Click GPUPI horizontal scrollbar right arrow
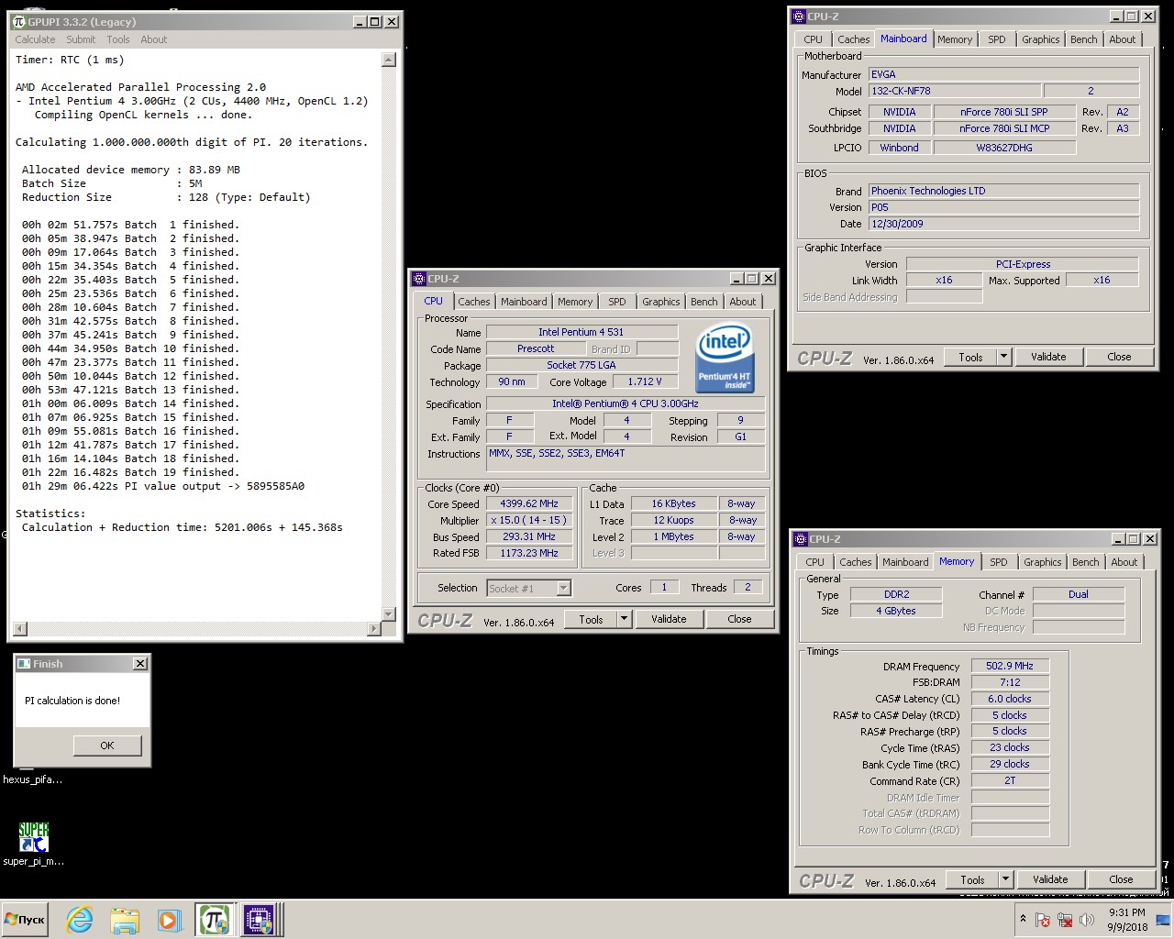The image size is (1174, 939). click(x=373, y=629)
